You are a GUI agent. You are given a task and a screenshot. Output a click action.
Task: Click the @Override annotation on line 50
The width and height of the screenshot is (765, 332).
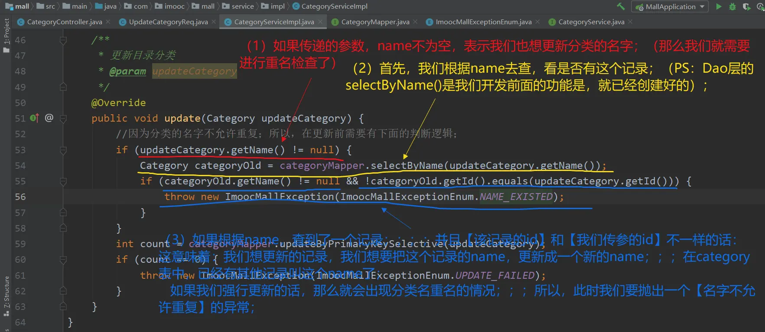coord(119,103)
